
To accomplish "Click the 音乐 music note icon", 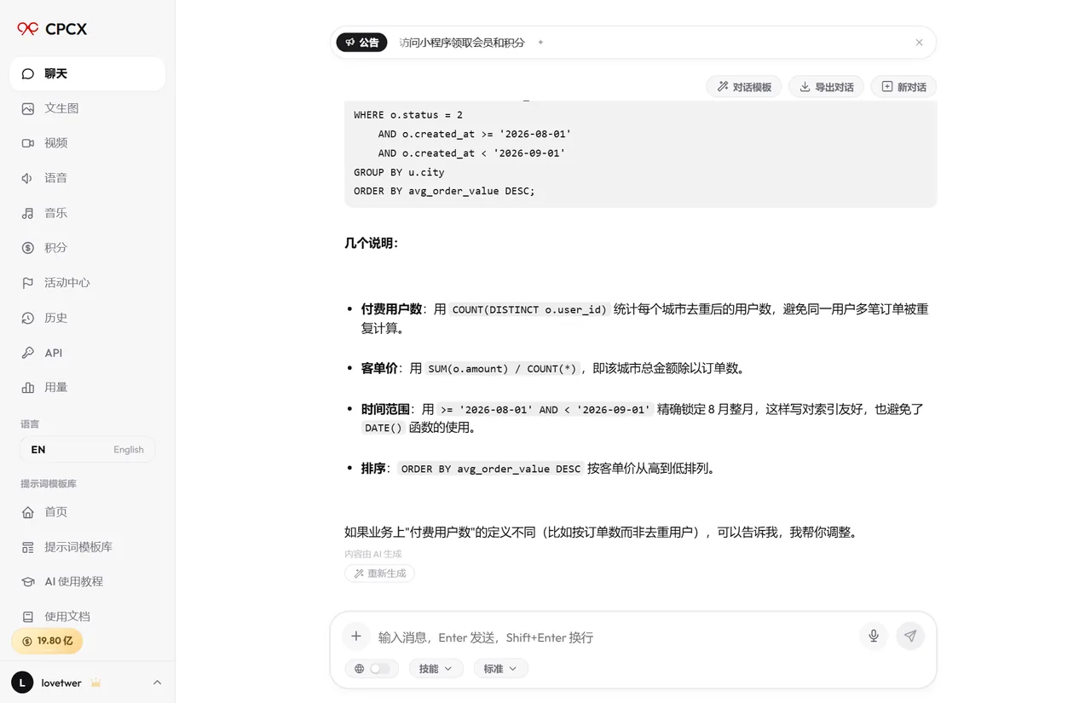I will coord(28,213).
